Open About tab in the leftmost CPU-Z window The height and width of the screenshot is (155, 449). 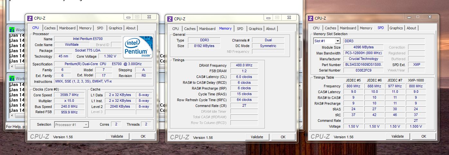pos(131,28)
